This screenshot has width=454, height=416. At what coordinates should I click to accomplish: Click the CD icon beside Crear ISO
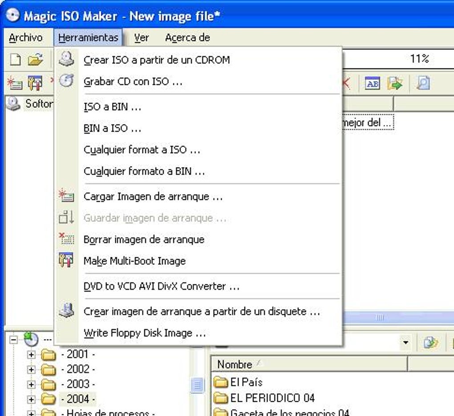66,59
